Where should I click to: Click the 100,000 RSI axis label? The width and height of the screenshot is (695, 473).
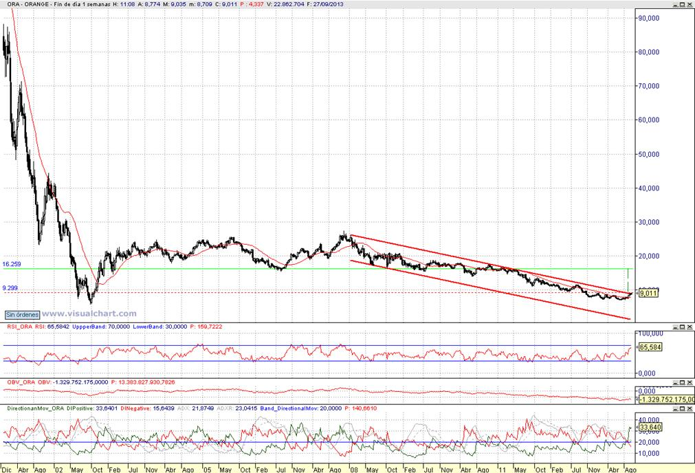click(x=650, y=333)
